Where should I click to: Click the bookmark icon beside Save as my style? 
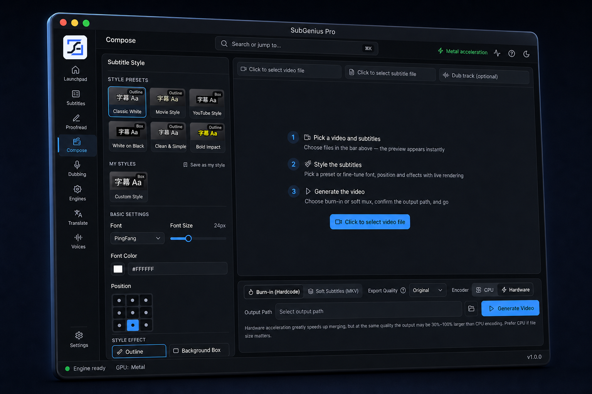tap(185, 165)
